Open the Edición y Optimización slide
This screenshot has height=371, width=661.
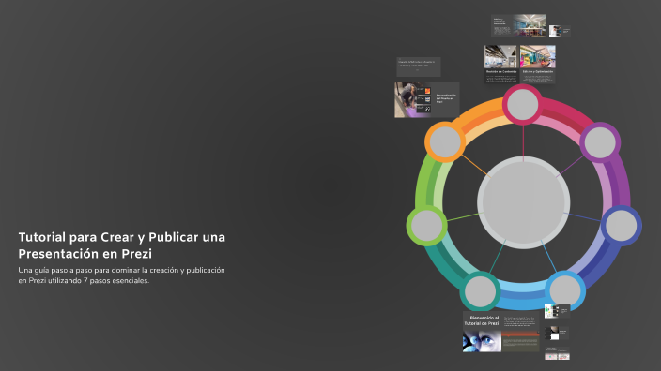pyautogui.click(x=537, y=65)
